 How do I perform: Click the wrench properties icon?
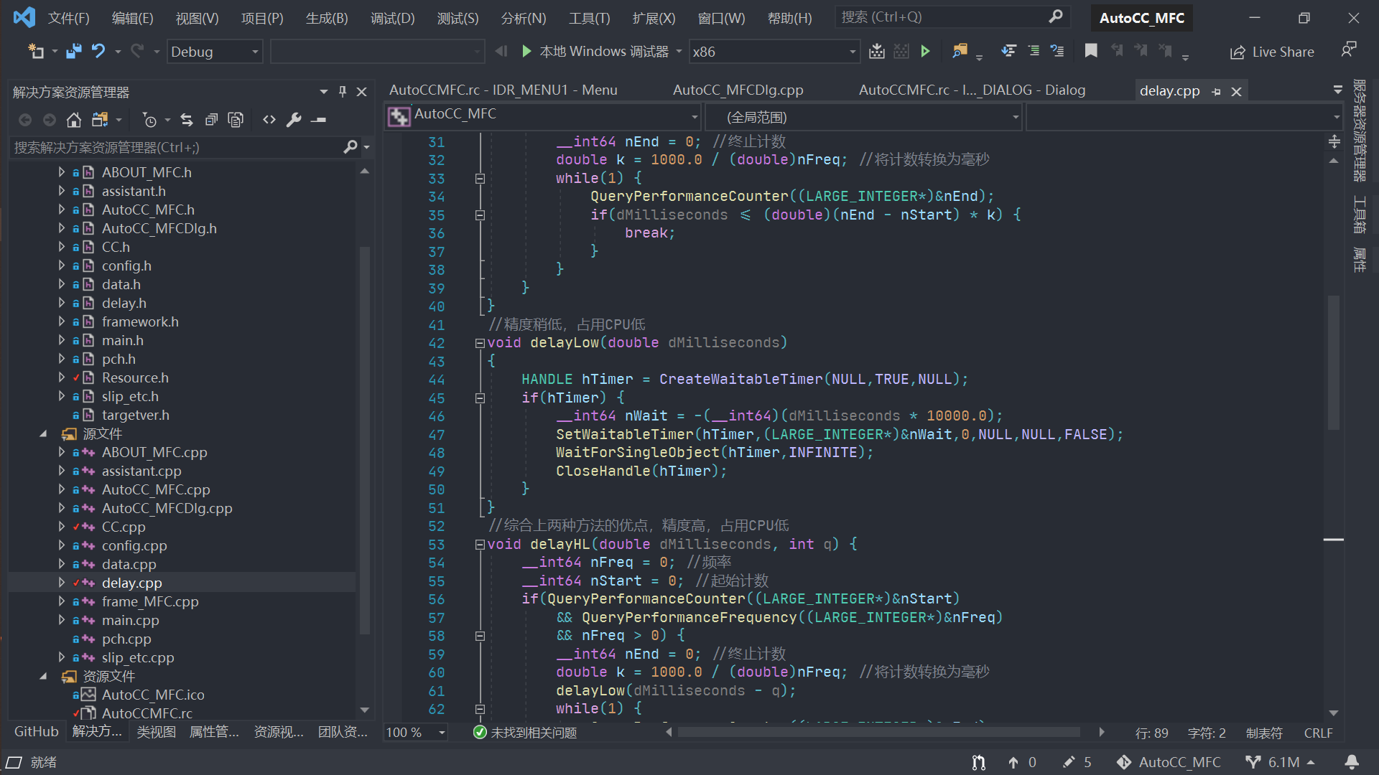pos(293,120)
